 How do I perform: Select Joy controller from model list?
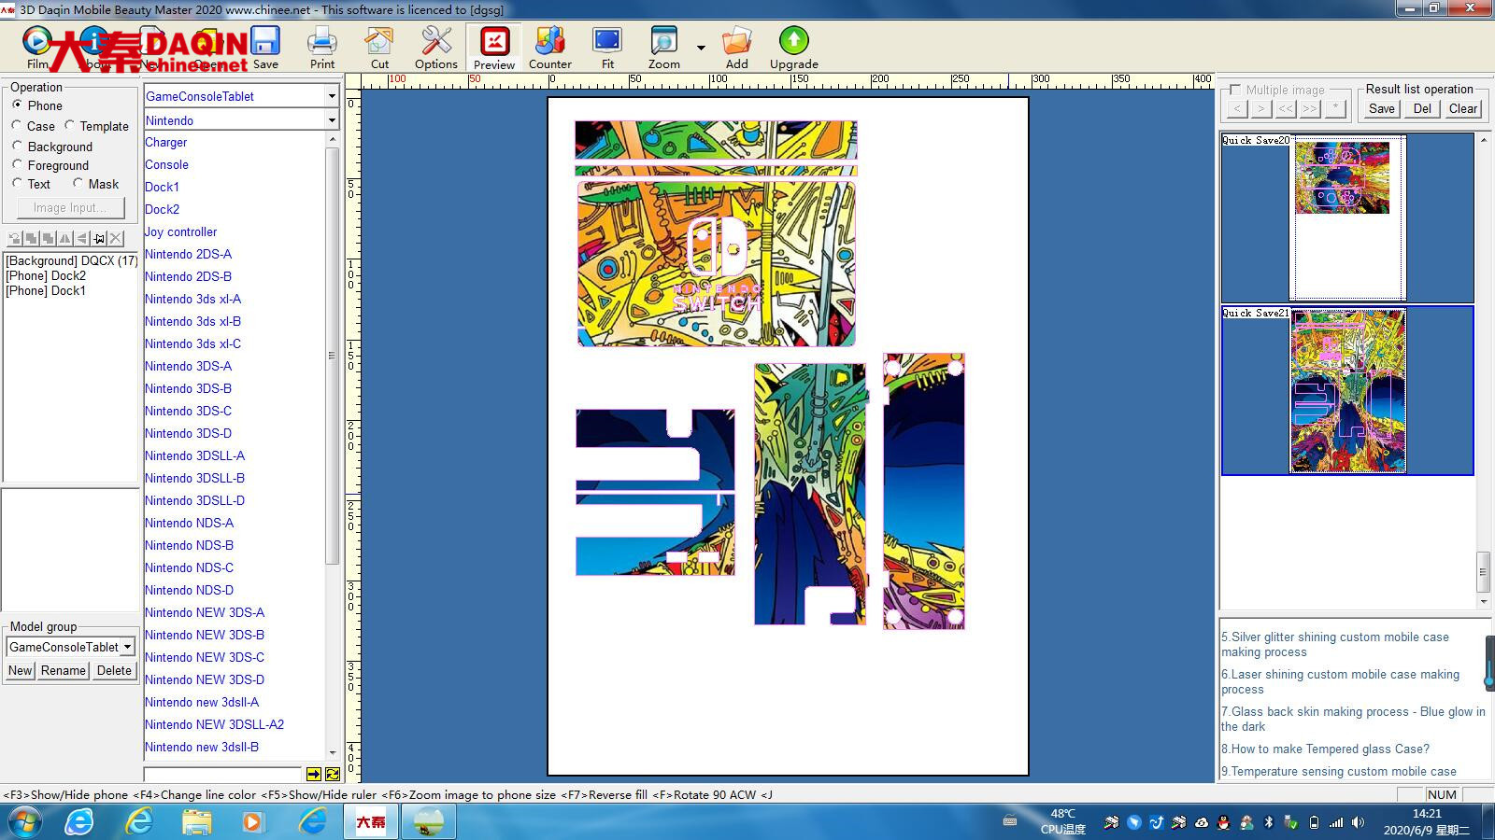click(180, 231)
